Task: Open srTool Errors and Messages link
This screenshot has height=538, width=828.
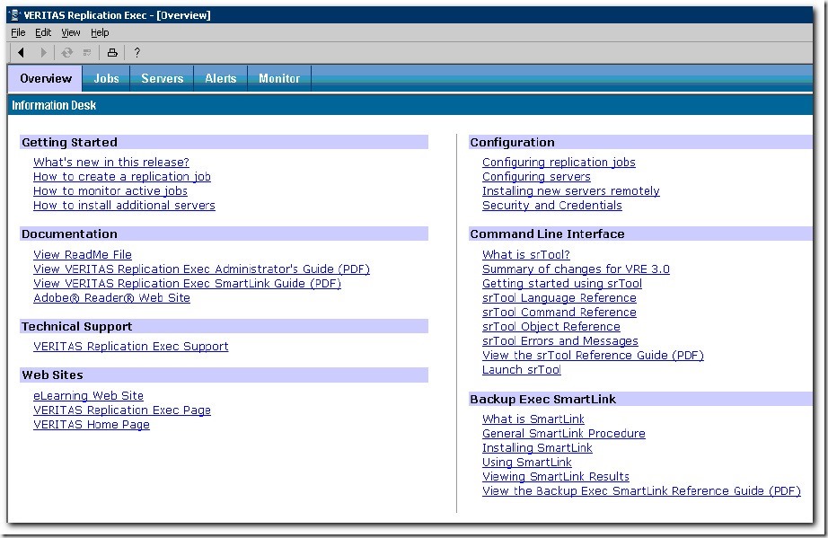Action: pos(560,340)
